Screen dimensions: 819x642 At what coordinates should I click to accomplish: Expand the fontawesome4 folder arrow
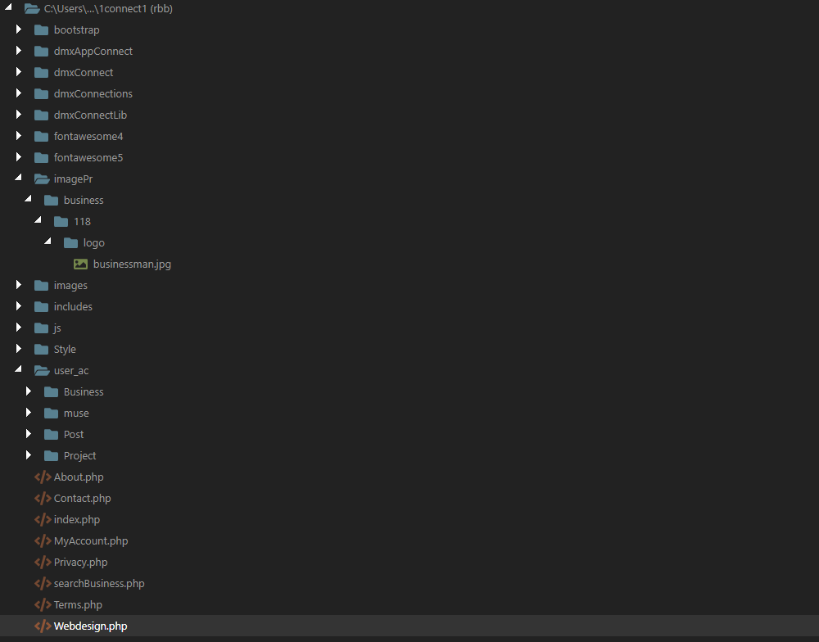coord(19,136)
